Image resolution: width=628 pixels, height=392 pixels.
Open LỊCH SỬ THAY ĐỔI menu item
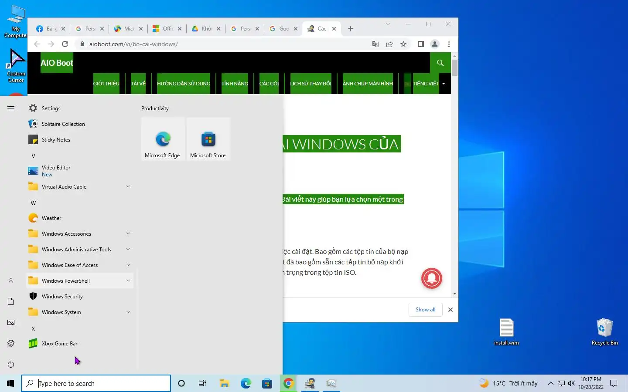coord(311,84)
